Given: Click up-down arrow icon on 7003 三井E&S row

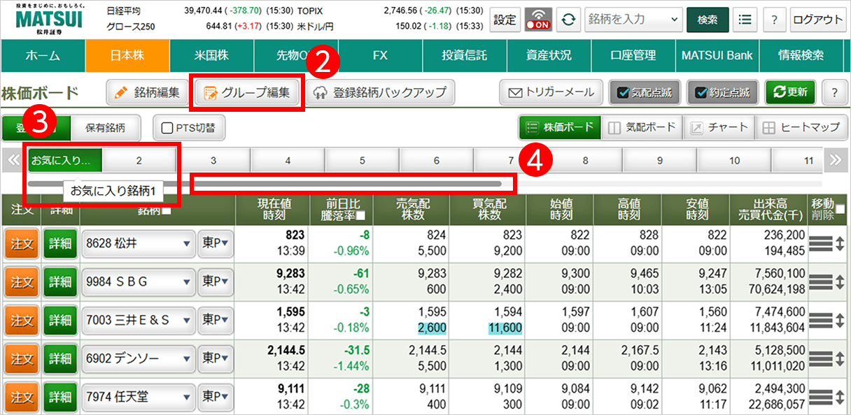Looking at the screenshot, I should click(840, 320).
